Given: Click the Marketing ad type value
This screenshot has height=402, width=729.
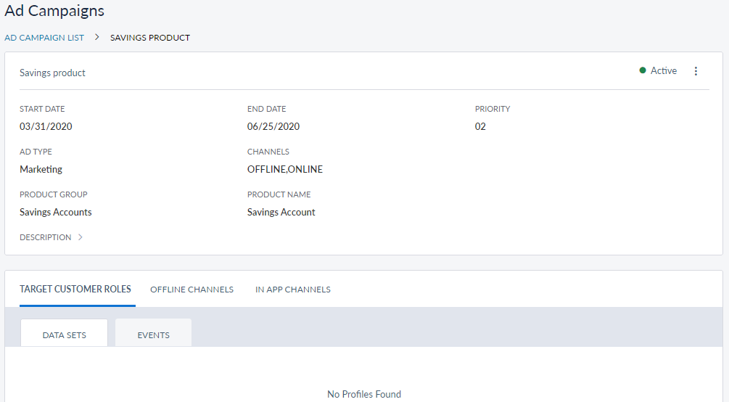Looking at the screenshot, I should 41,169.
